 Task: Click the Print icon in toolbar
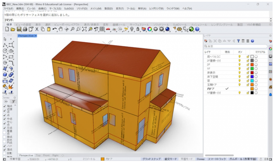point(25,30)
